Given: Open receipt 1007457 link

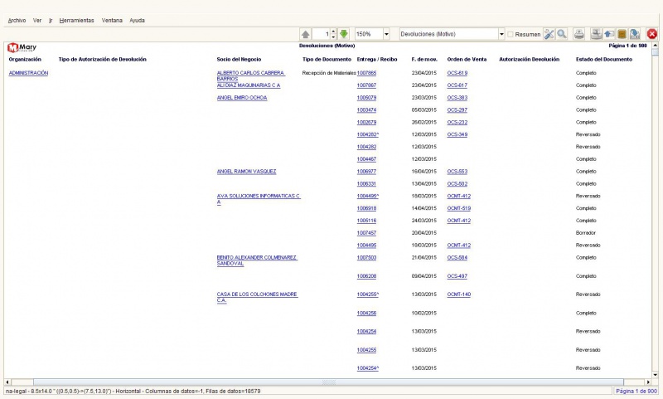Looking at the screenshot, I should point(366,233).
